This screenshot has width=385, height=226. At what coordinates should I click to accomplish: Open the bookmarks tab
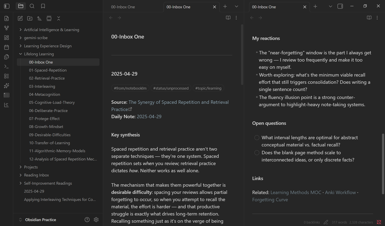pos(43,6)
